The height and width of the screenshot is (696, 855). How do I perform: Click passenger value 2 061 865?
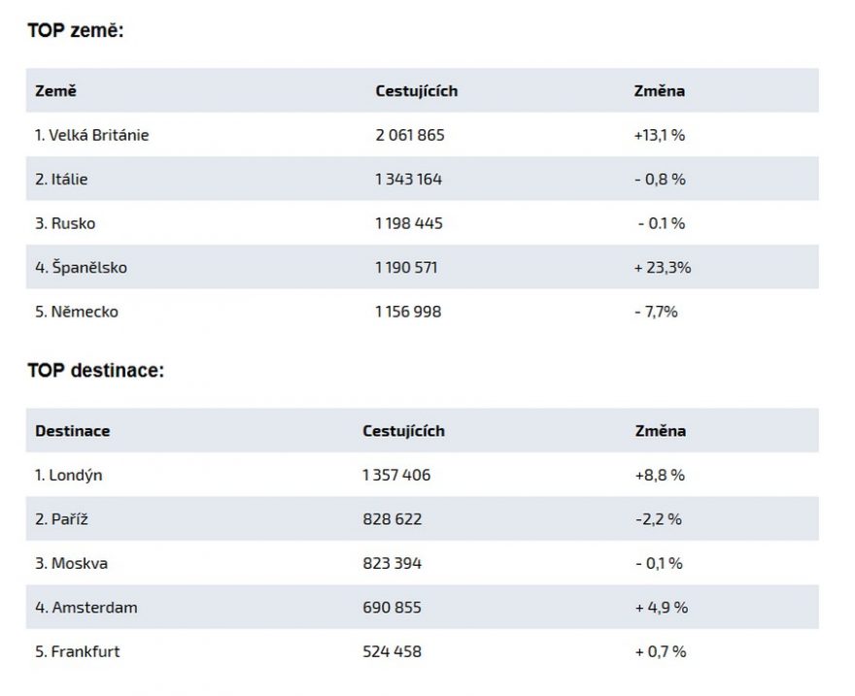(409, 135)
